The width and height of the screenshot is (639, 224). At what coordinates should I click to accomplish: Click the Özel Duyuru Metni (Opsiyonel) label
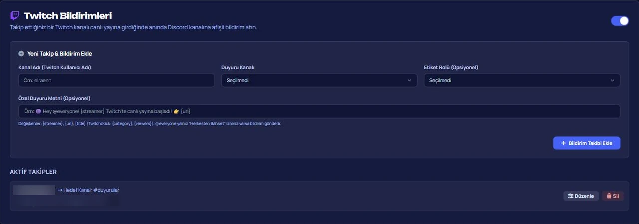pos(54,98)
